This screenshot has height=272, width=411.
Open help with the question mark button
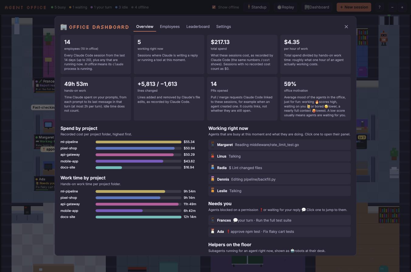point(379,7)
